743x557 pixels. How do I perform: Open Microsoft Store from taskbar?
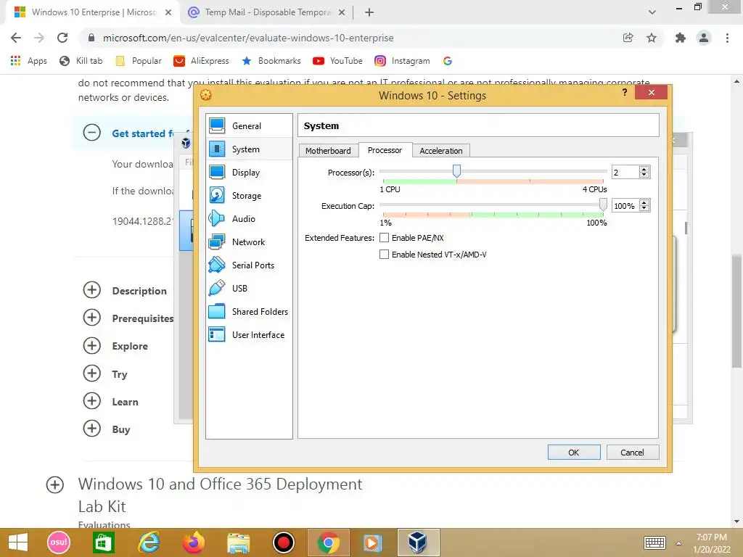[103, 542]
